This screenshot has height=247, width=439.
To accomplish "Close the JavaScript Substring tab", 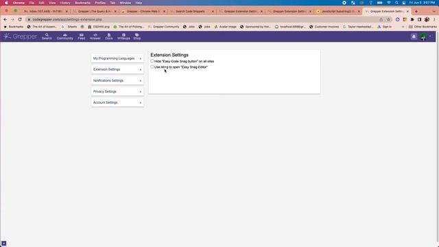I will pyautogui.click(x=359, y=12).
